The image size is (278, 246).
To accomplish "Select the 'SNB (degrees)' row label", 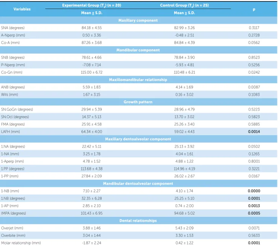I will pos(13,57).
